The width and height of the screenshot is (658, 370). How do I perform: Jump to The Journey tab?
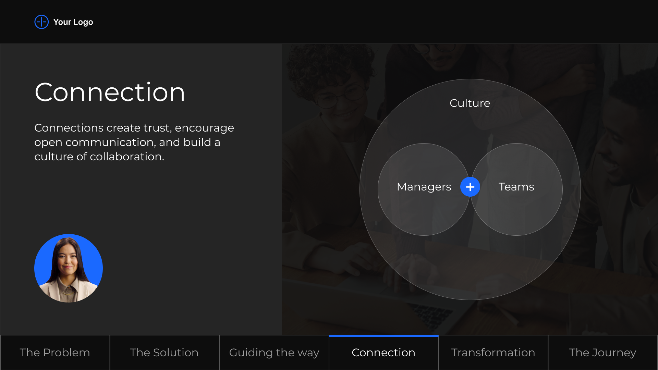(x=602, y=353)
